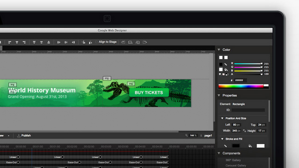Click the second arrange-order icon in toolbar
This screenshot has height=168, width=299.
click(130, 42)
